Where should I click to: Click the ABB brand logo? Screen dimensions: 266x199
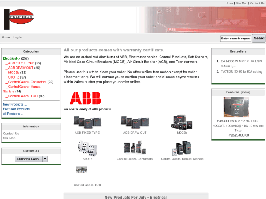pyautogui.click(x=85, y=98)
